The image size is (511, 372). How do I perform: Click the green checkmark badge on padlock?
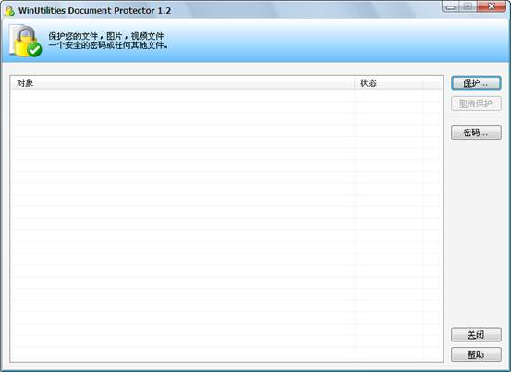click(34, 50)
